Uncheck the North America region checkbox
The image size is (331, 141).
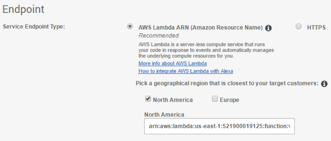click(148, 99)
